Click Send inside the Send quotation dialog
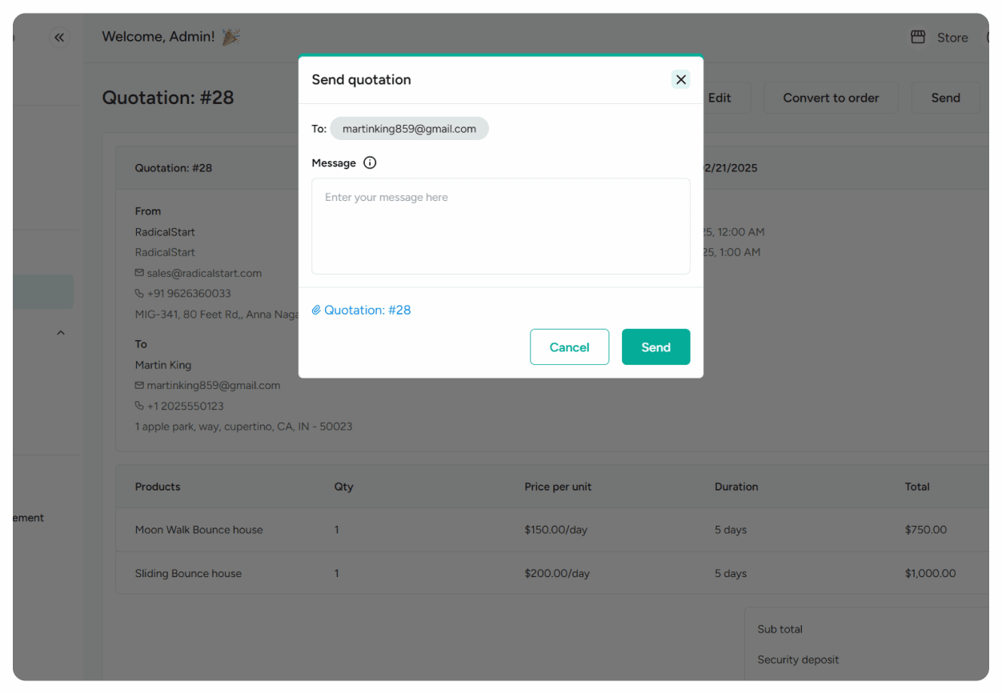The image size is (1002, 694). pos(655,347)
